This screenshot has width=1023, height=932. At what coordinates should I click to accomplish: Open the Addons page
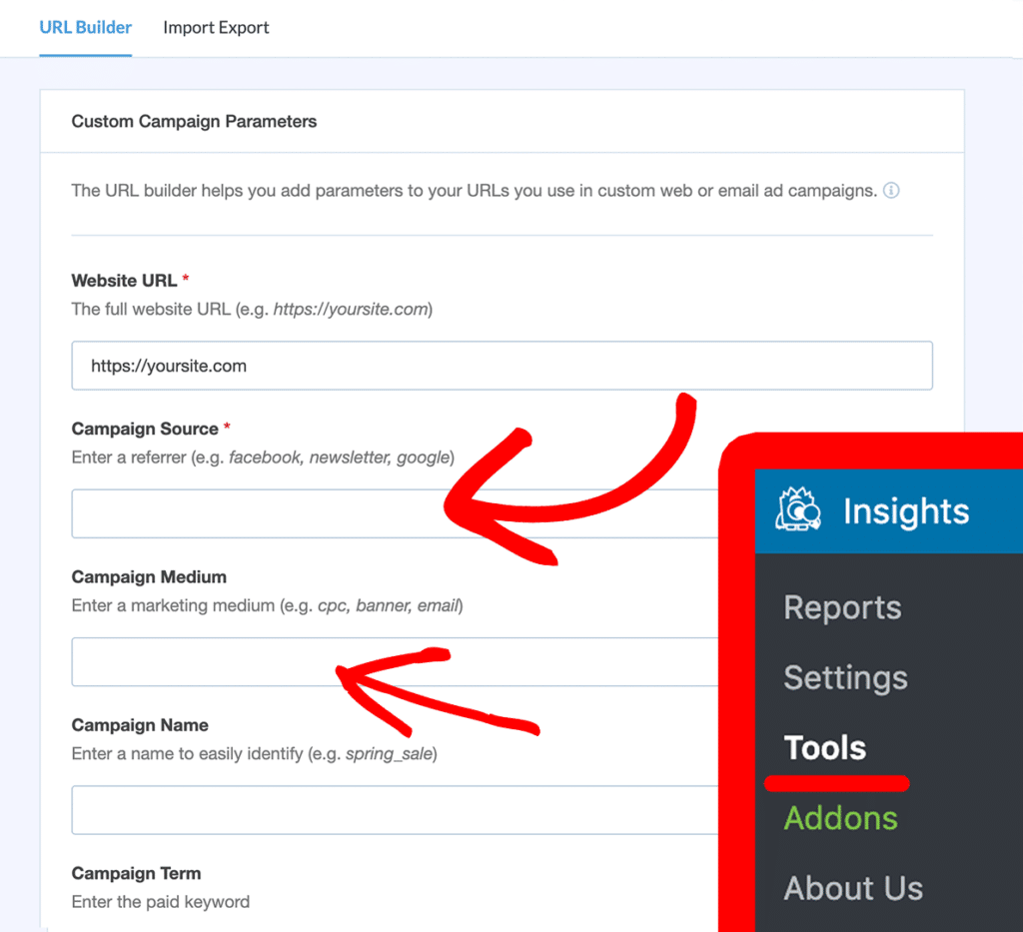(840, 817)
